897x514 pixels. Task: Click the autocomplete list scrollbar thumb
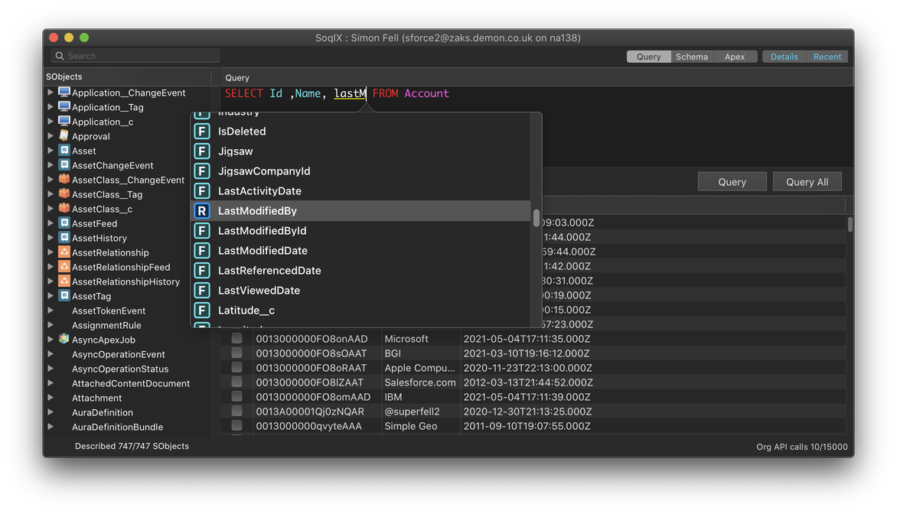537,217
